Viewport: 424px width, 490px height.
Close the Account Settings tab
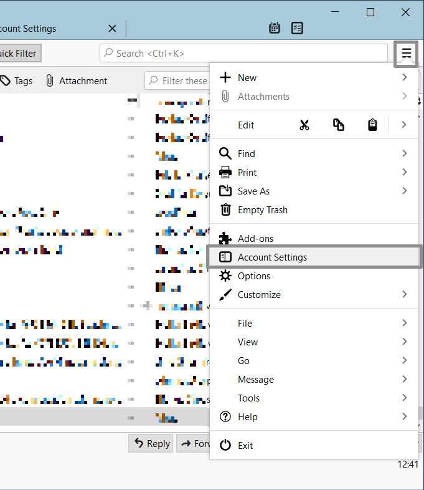pyautogui.click(x=112, y=29)
